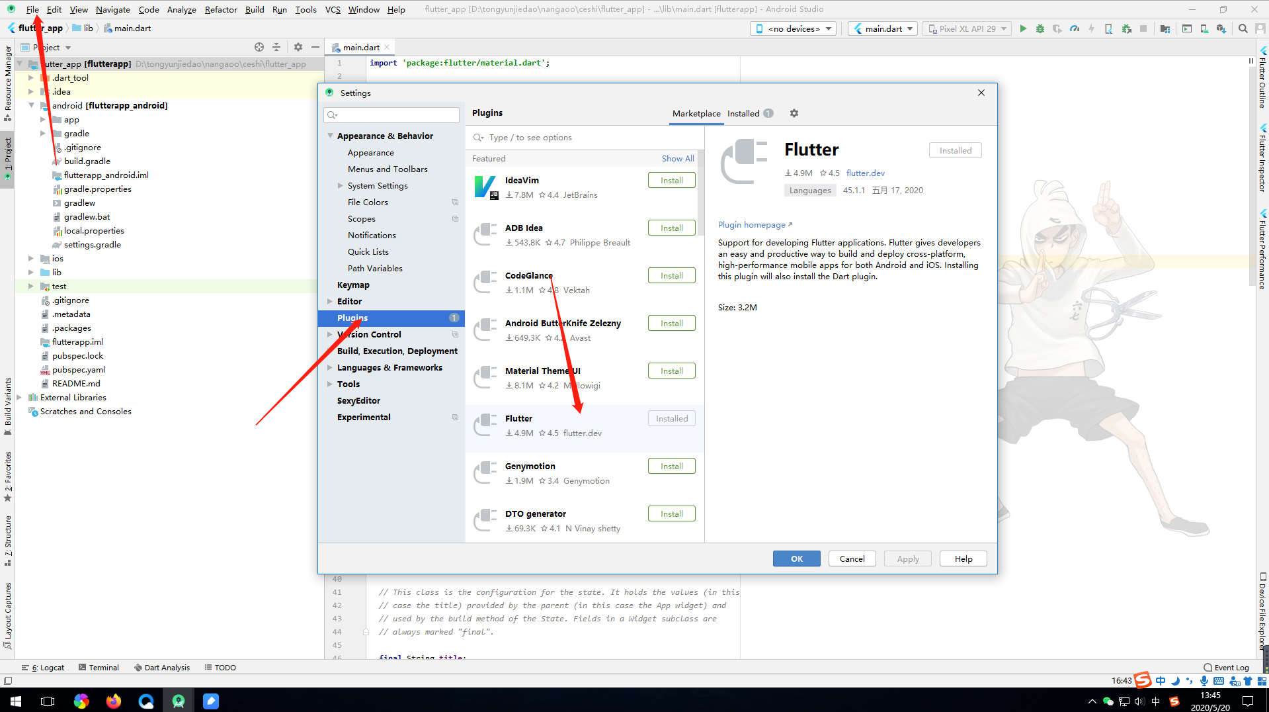
Task: Focus the Settings search field
Action: (391, 115)
